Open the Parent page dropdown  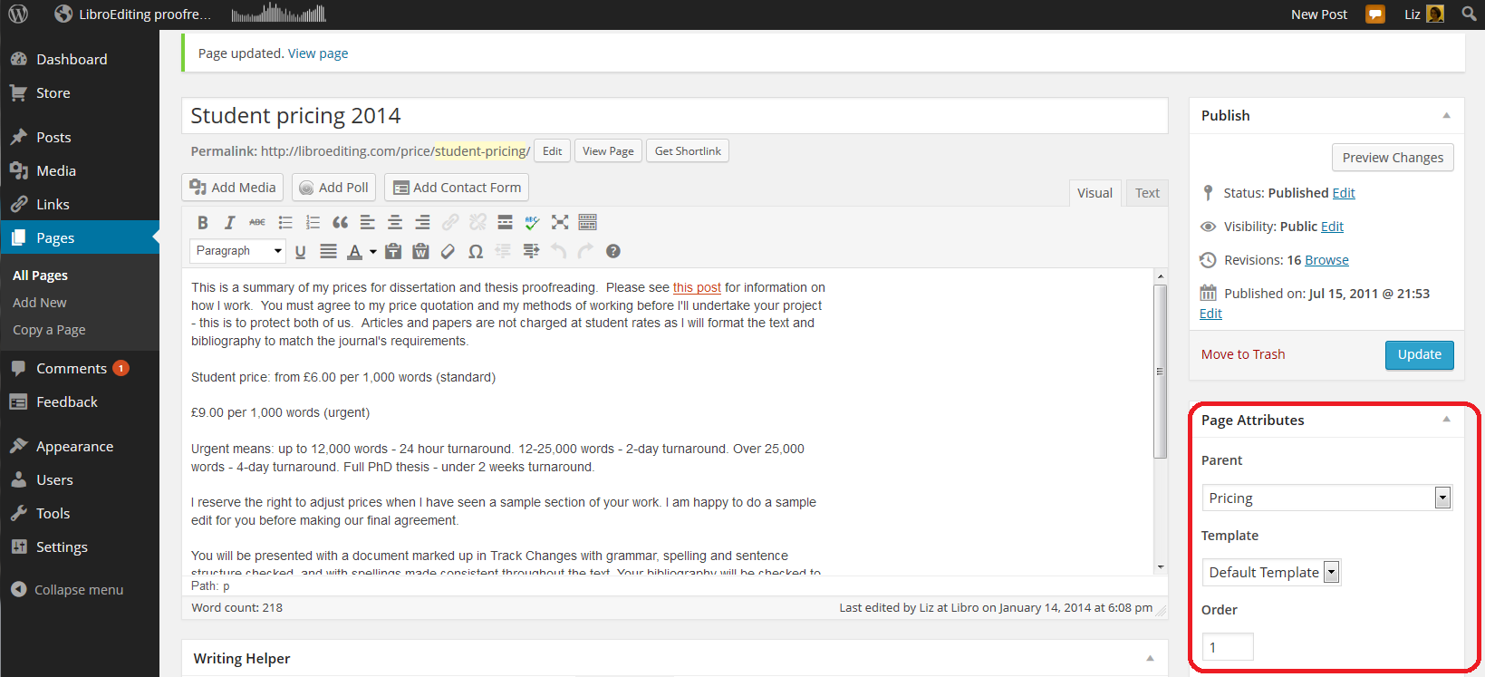pos(1326,498)
